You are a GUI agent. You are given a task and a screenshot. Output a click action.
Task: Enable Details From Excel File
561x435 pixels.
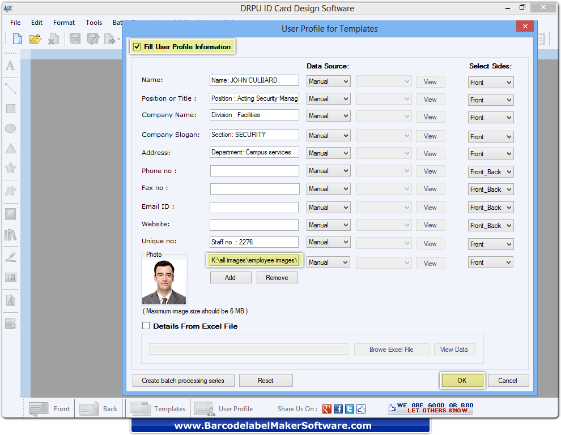click(x=146, y=326)
